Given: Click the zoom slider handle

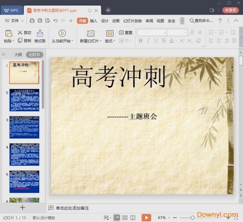Looking at the screenshot, I should click(x=192, y=218).
